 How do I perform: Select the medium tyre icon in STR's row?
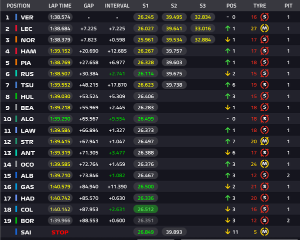click(x=264, y=141)
